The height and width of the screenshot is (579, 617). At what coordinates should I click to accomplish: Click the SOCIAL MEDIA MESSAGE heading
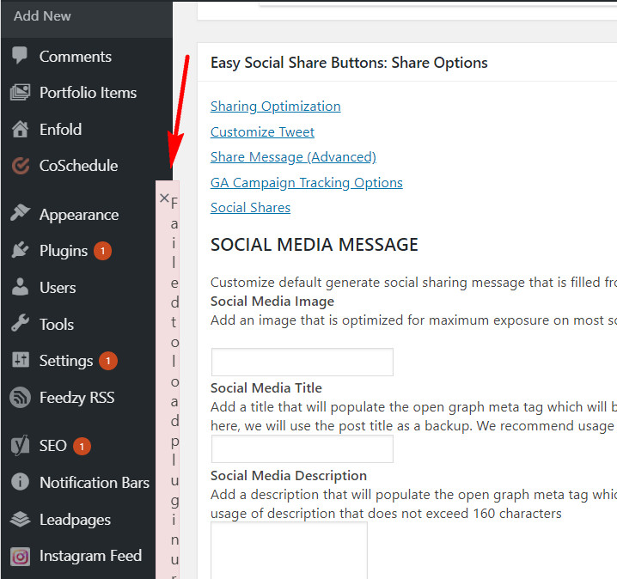pyautogui.click(x=314, y=244)
